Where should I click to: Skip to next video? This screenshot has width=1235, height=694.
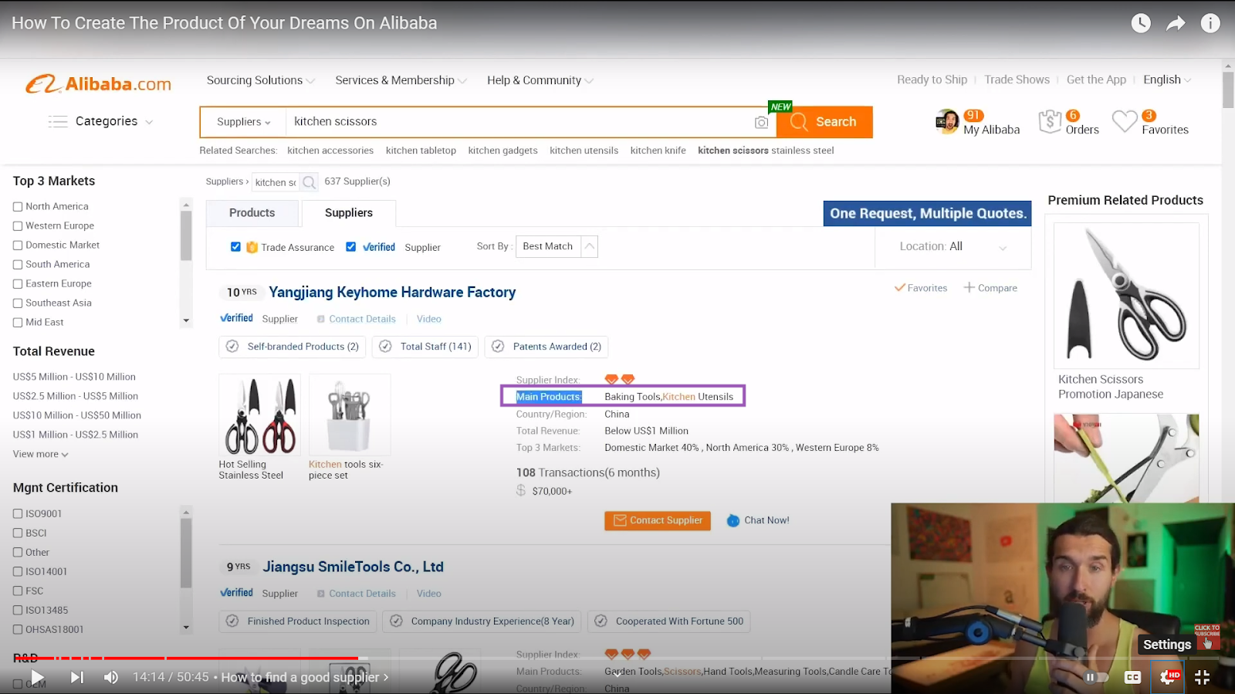click(x=77, y=677)
